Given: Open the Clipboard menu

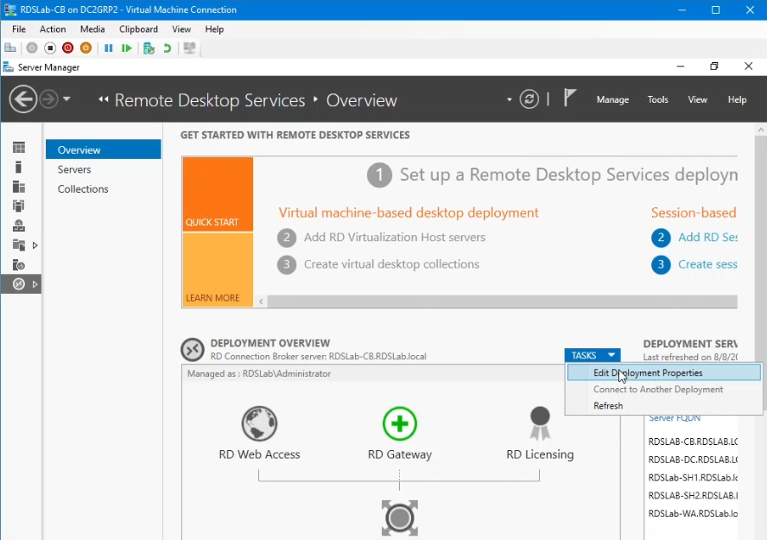Looking at the screenshot, I should tap(138, 29).
